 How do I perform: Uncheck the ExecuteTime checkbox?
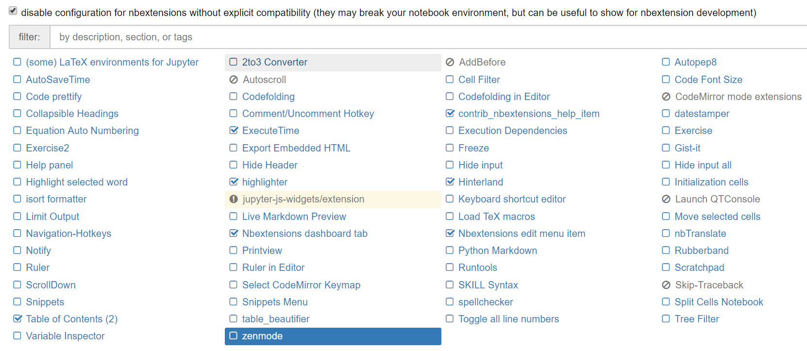coord(234,131)
